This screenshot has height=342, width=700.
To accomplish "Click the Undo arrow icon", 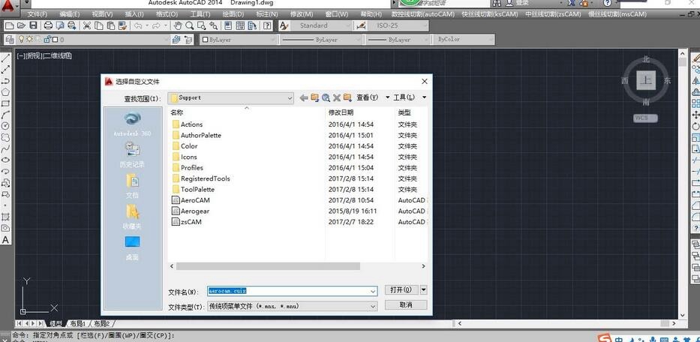I will (138, 25).
